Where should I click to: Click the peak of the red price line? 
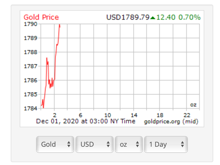59,25
